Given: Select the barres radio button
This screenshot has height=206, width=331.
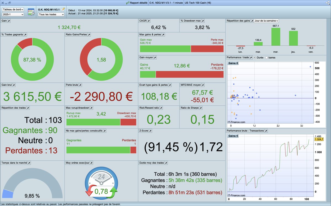Looking at the screenshot, I should coord(266,57).
